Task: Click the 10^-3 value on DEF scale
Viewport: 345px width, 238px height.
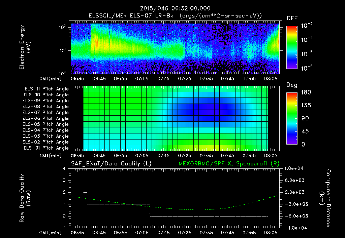Action: (307, 26)
